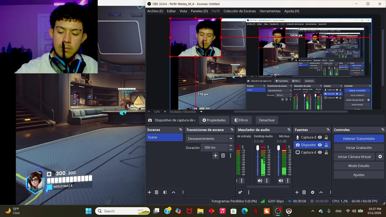Image resolution: width=386 pixels, height=217 pixels.
Task: Toggle eye on monitor-icon Captura source
Action: [320, 153]
